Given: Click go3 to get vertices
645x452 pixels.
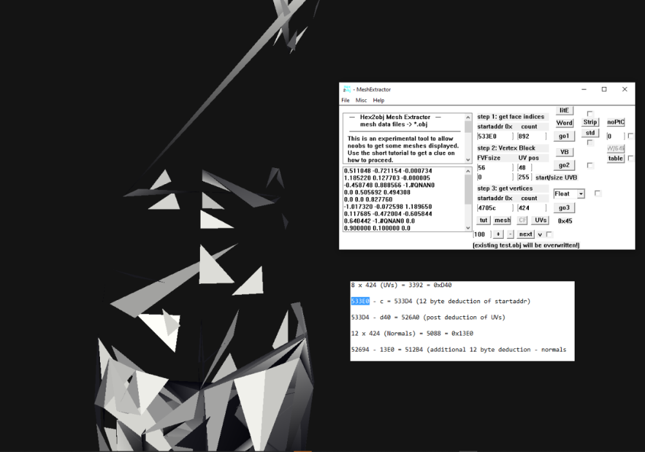Looking at the screenshot, I should [564, 208].
